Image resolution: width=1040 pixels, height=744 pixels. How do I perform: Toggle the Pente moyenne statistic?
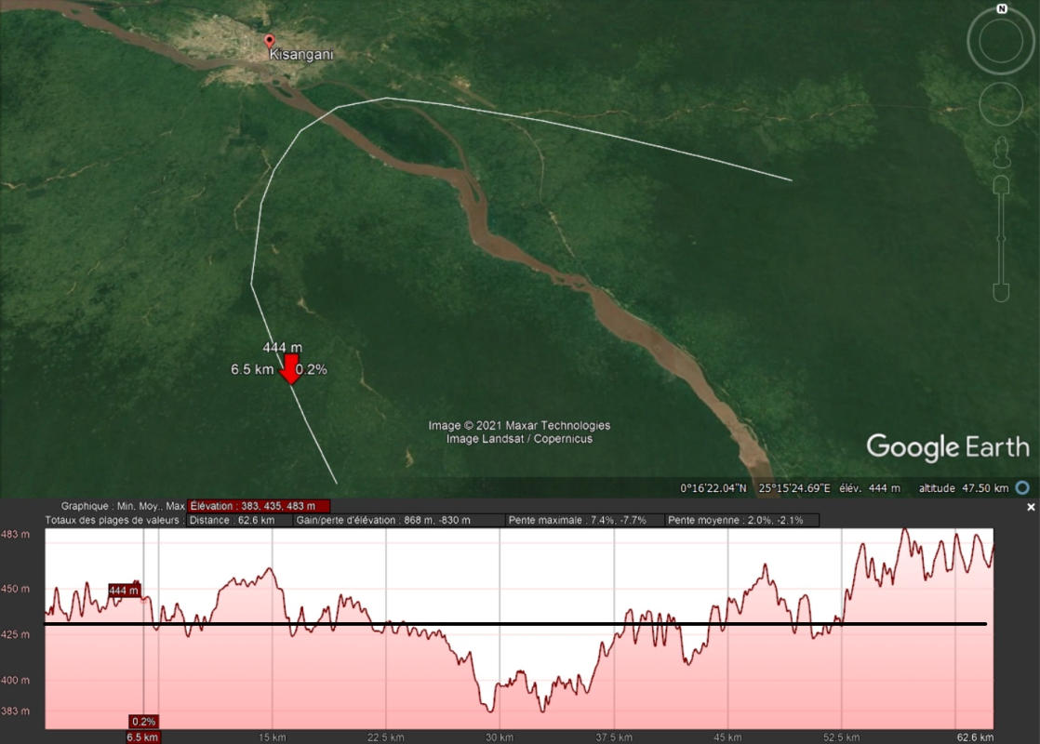click(x=741, y=520)
